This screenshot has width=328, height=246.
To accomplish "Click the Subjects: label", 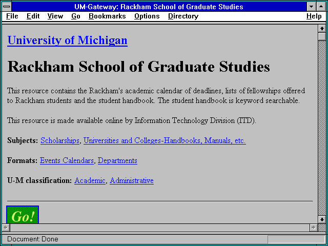I will (x=23, y=140).
